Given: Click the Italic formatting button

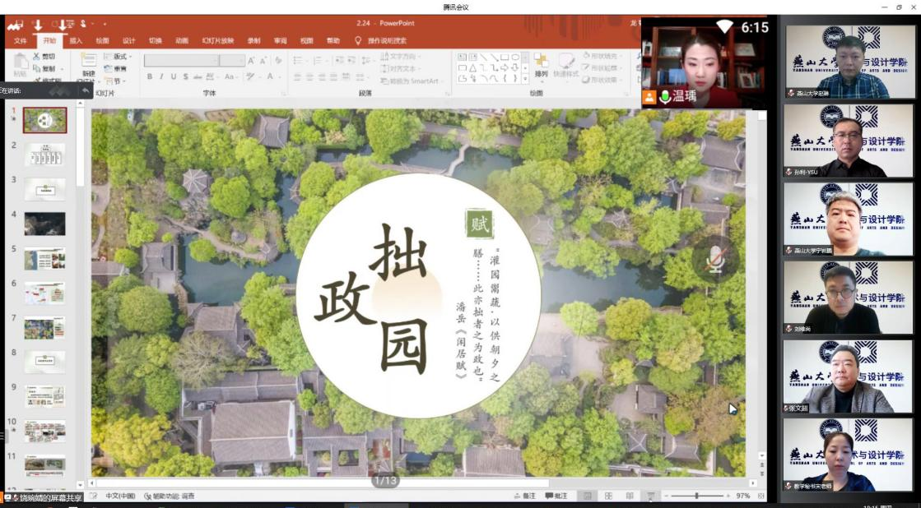Looking at the screenshot, I should tap(161, 76).
